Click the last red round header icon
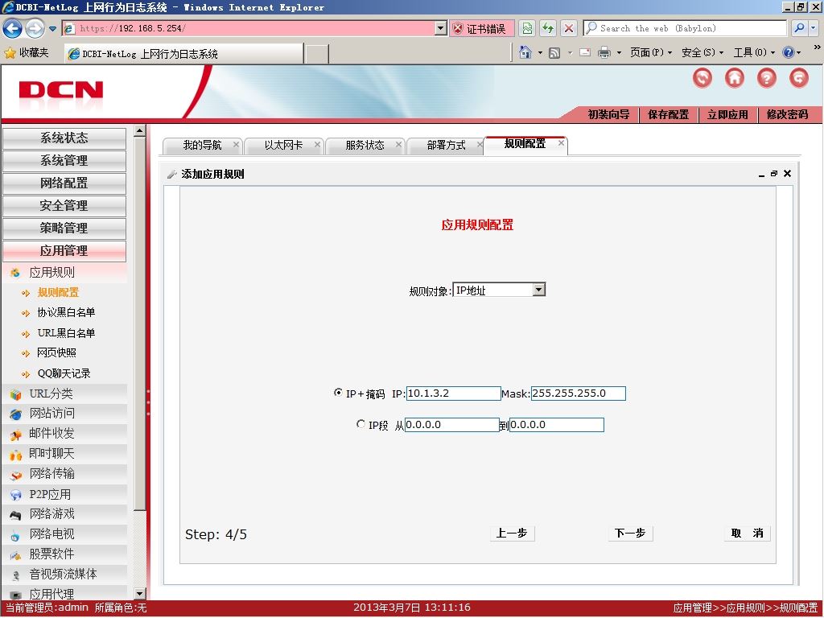The height and width of the screenshot is (618, 824). click(799, 78)
